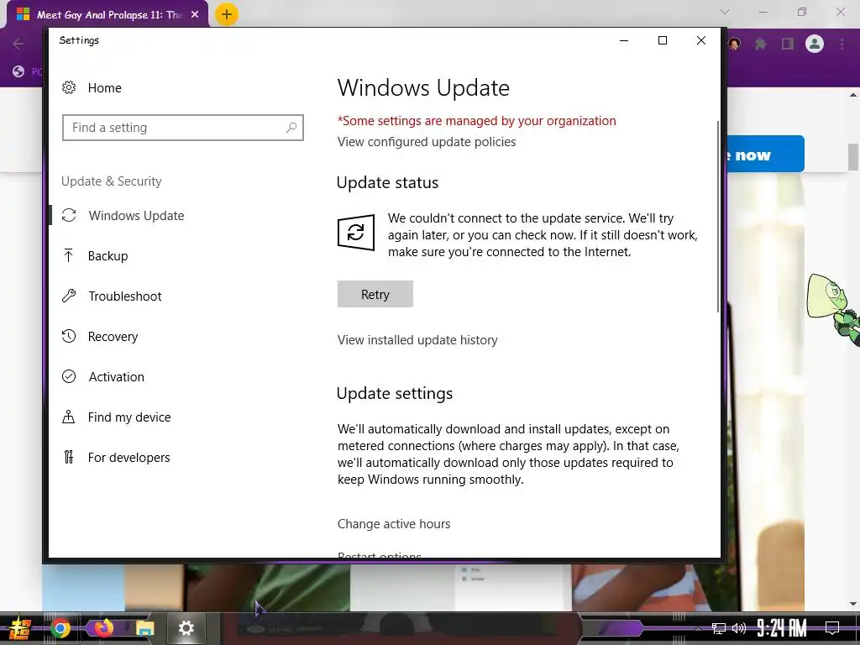Viewport: 860px width, 645px height.
Task: Open the Action Center notification icon
Action: (x=832, y=628)
